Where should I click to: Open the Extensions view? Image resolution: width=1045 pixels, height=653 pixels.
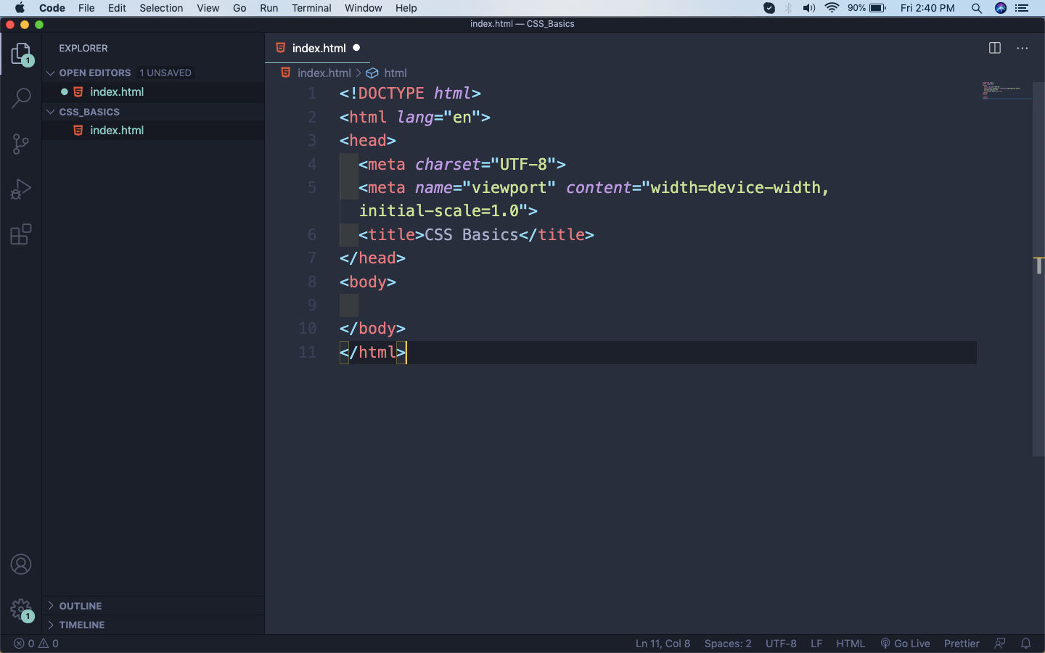tap(21, 234)
